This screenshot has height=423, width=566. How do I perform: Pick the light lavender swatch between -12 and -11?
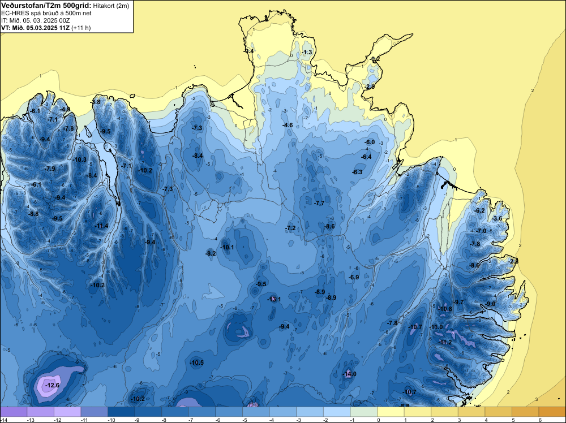(x=67, y=412)
